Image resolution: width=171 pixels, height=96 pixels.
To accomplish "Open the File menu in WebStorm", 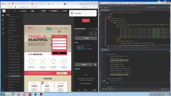I will (100, 5).
